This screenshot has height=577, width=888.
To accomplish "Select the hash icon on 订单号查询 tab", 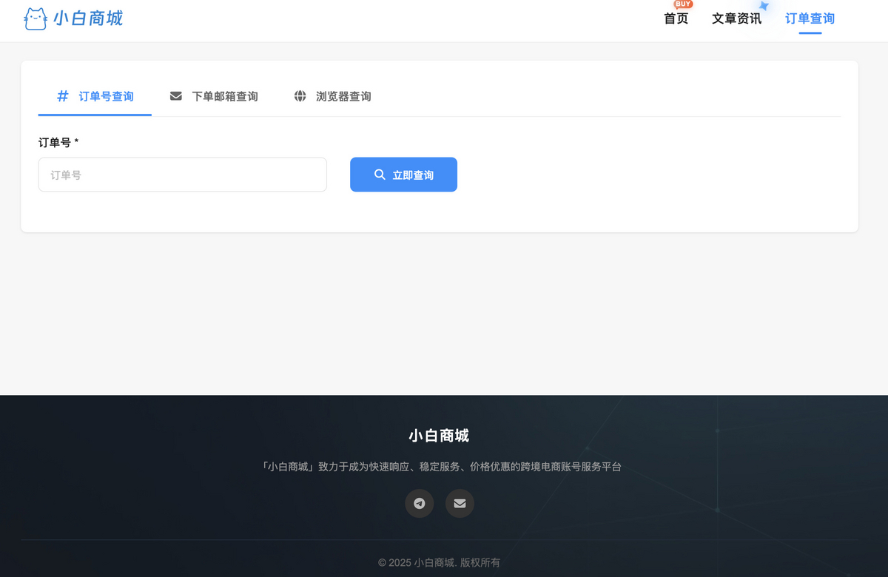I will 62,96.
